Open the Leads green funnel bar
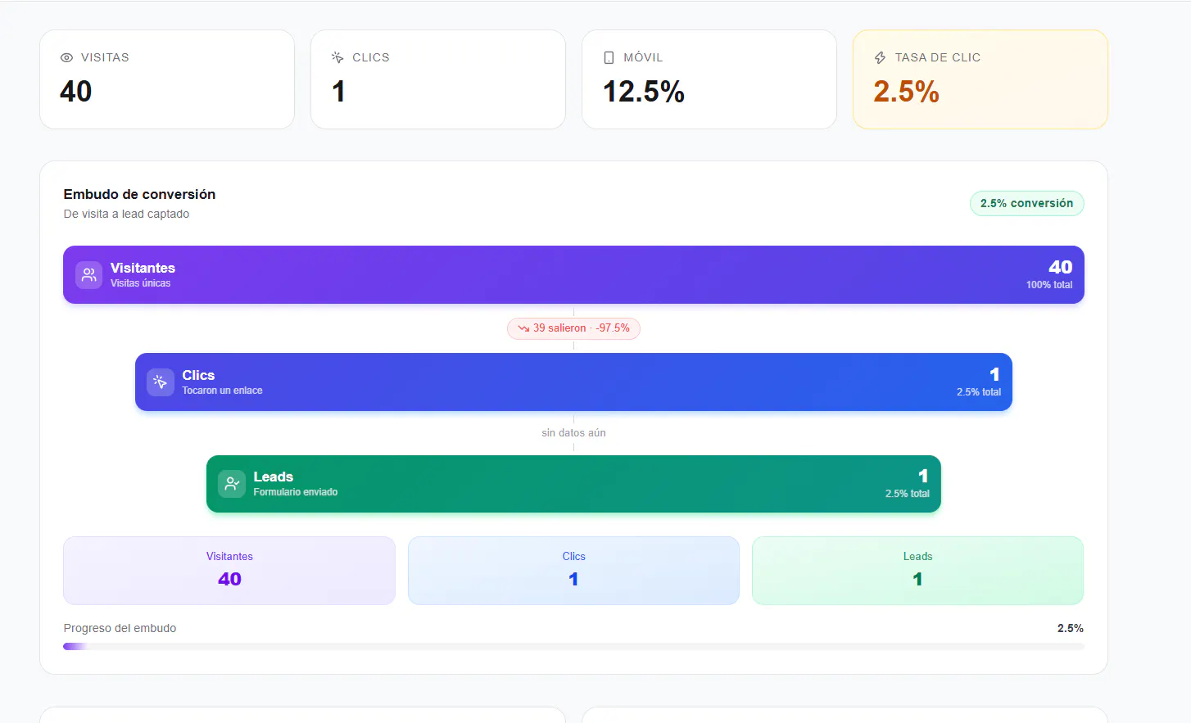1191x723 pixels. point(573,484)
